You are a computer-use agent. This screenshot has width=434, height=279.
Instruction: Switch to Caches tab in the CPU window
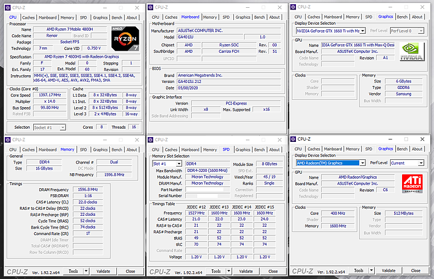pos(28,17)
